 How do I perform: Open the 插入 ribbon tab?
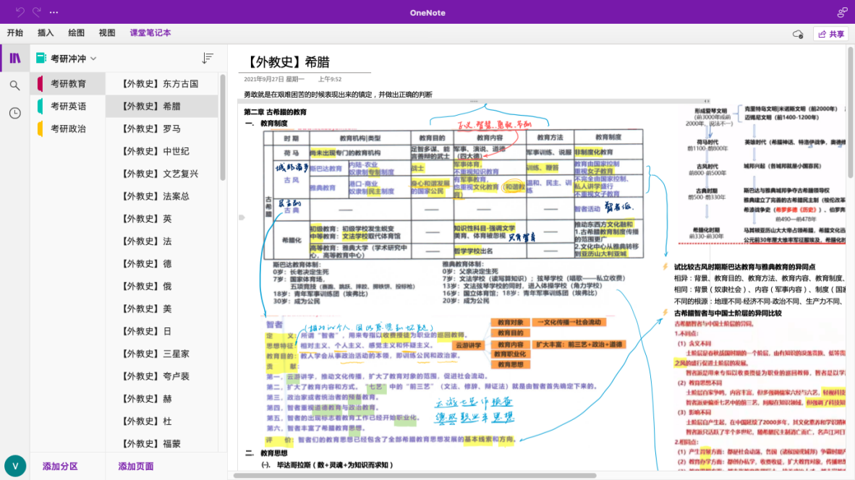46,33
